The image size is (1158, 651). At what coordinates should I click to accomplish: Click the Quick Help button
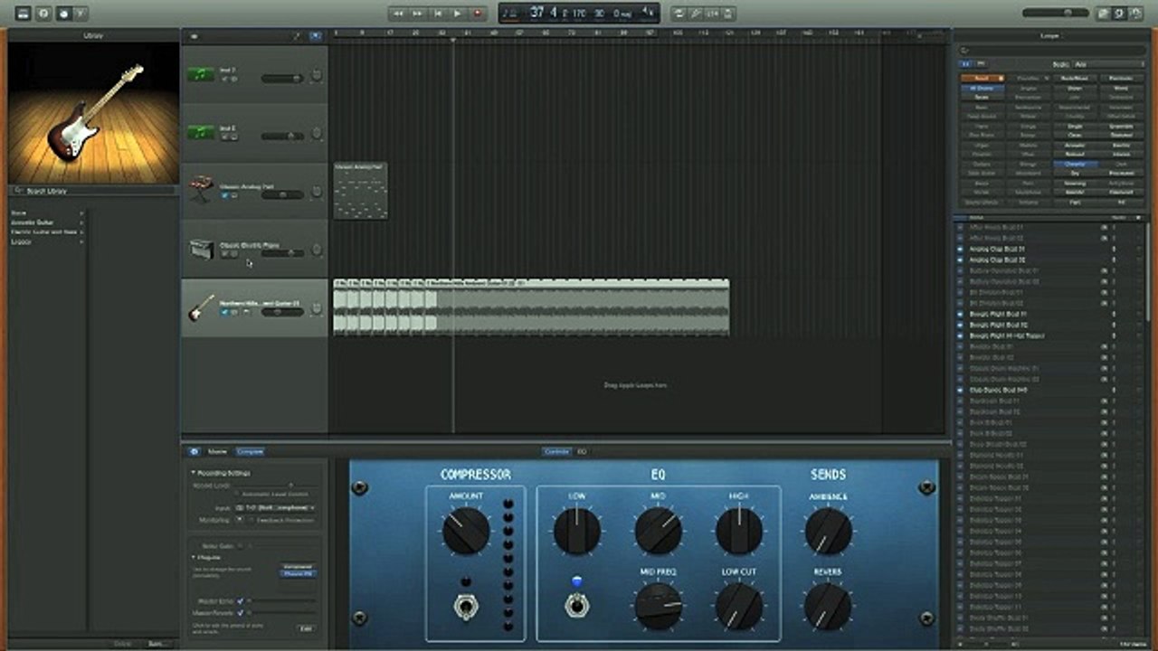pyautogui.click(x=43, y=14)
